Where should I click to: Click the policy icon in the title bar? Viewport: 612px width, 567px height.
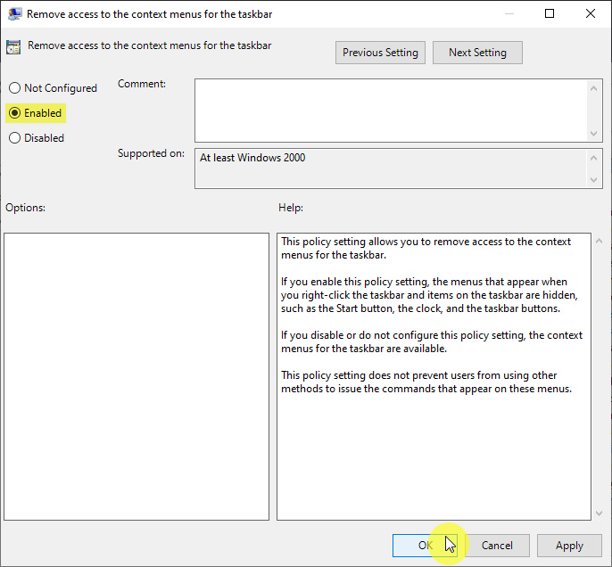[x=13, y=13]
